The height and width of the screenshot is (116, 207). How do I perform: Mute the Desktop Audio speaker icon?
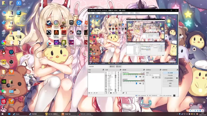[x=141, y=83]
